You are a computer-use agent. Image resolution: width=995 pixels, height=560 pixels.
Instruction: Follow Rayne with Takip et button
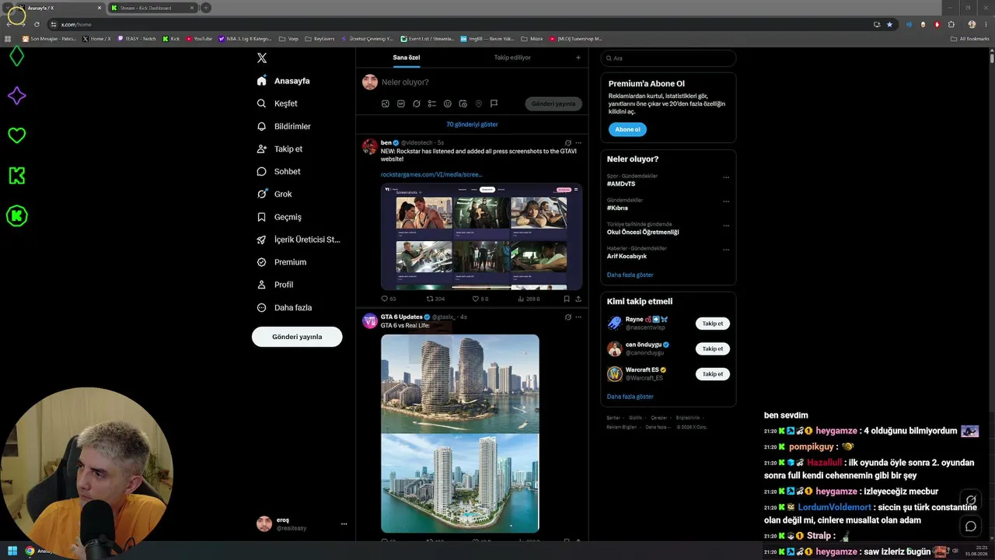[713, 324]
